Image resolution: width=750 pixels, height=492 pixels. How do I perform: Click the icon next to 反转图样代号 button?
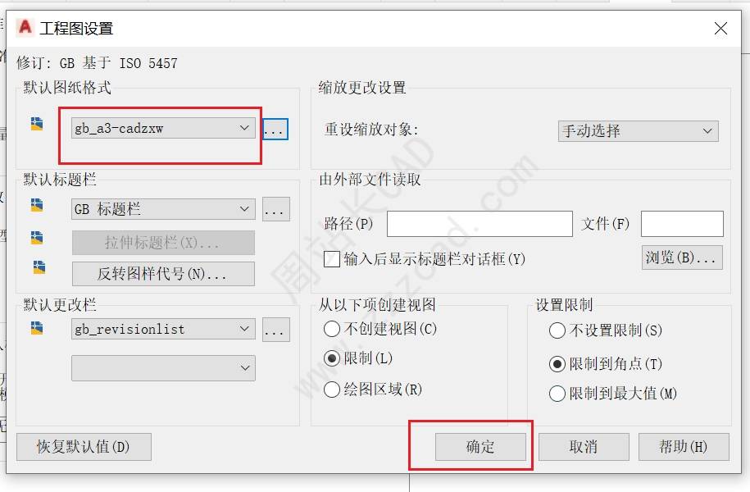click(39, 267)
